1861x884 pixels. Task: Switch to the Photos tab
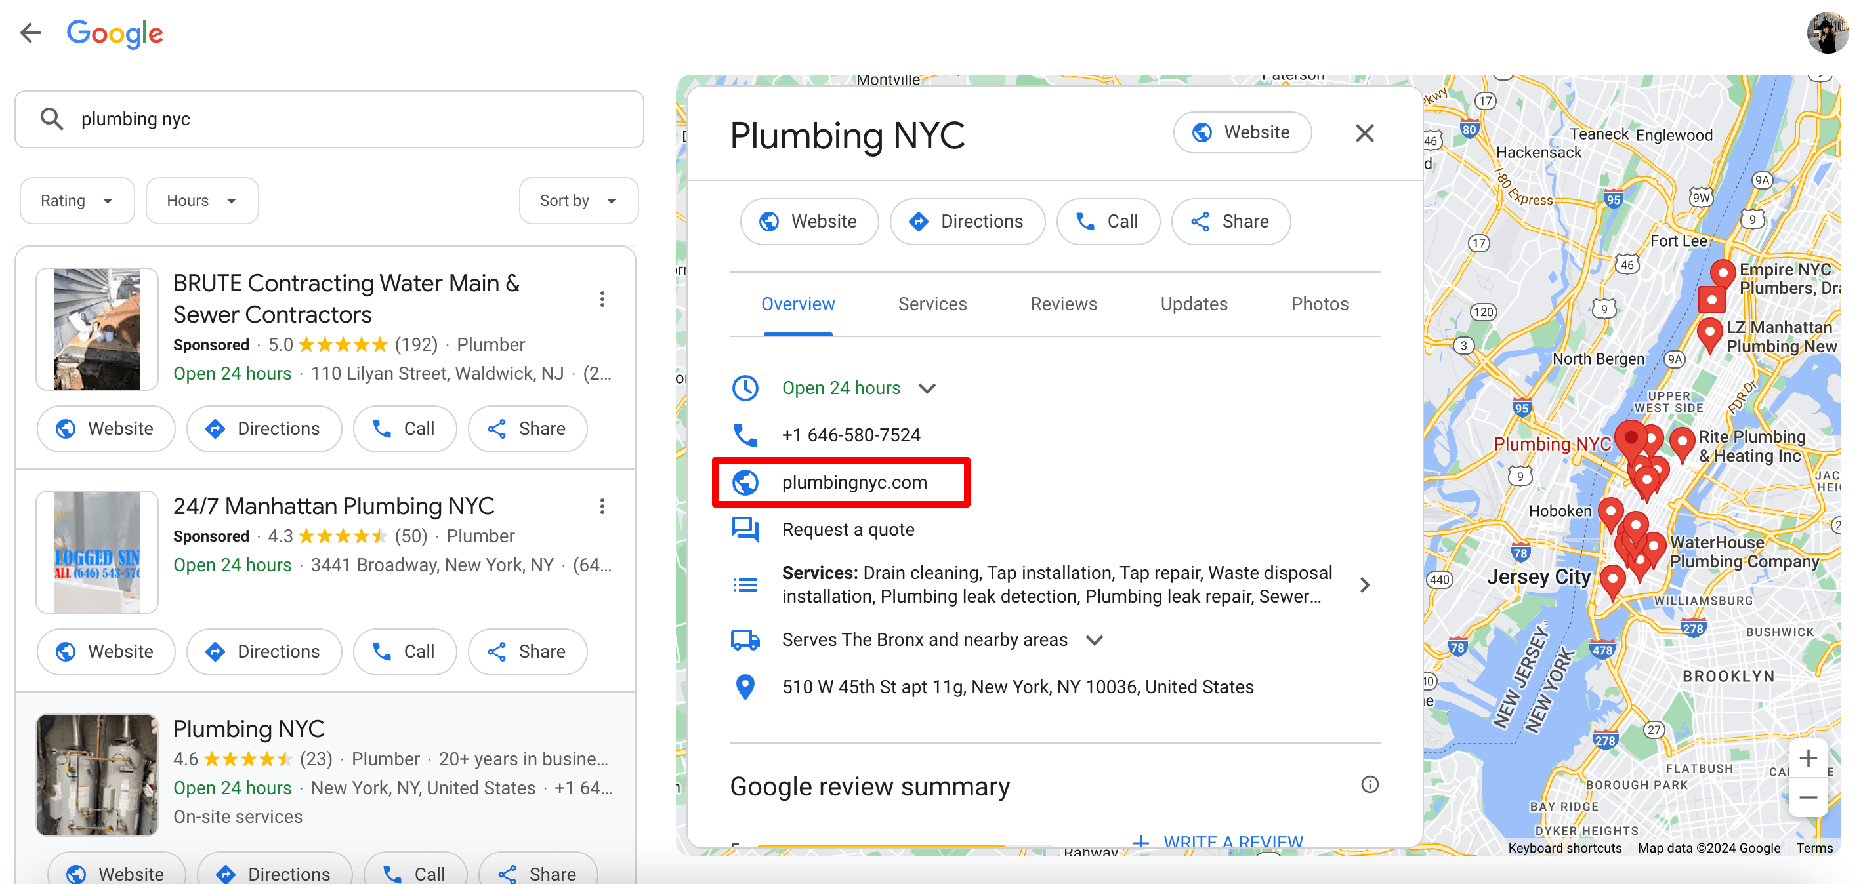(1319, 304)
